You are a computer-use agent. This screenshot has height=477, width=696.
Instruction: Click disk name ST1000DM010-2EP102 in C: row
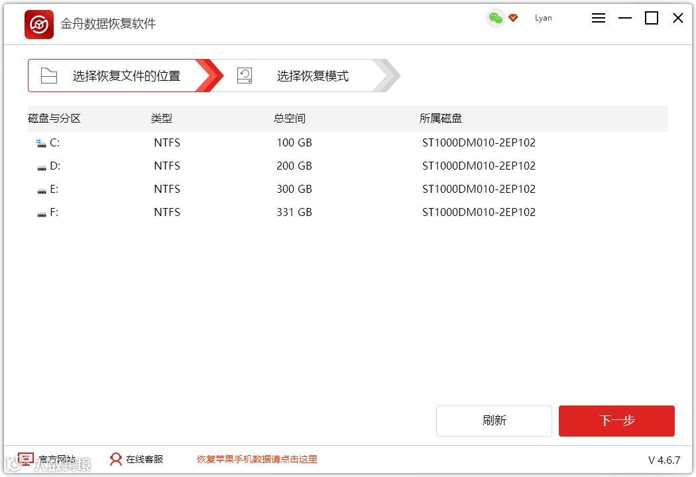click(x=479, y=142)
